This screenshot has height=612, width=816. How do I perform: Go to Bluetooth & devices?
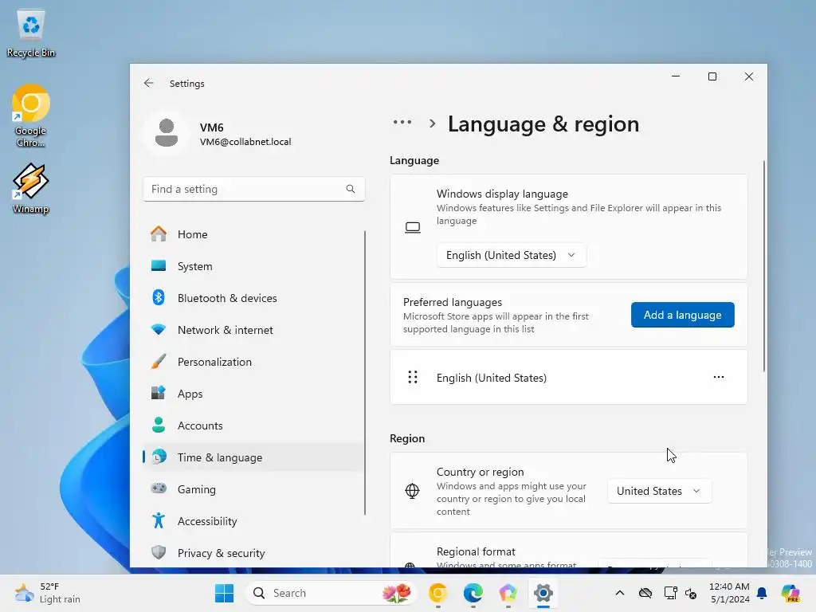pos(253,298)
